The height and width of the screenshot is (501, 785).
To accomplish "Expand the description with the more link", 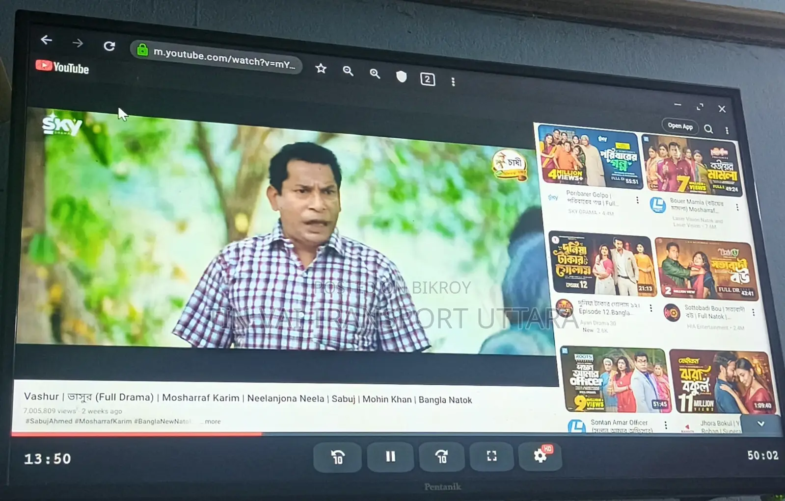I will [x=213, y=422].
